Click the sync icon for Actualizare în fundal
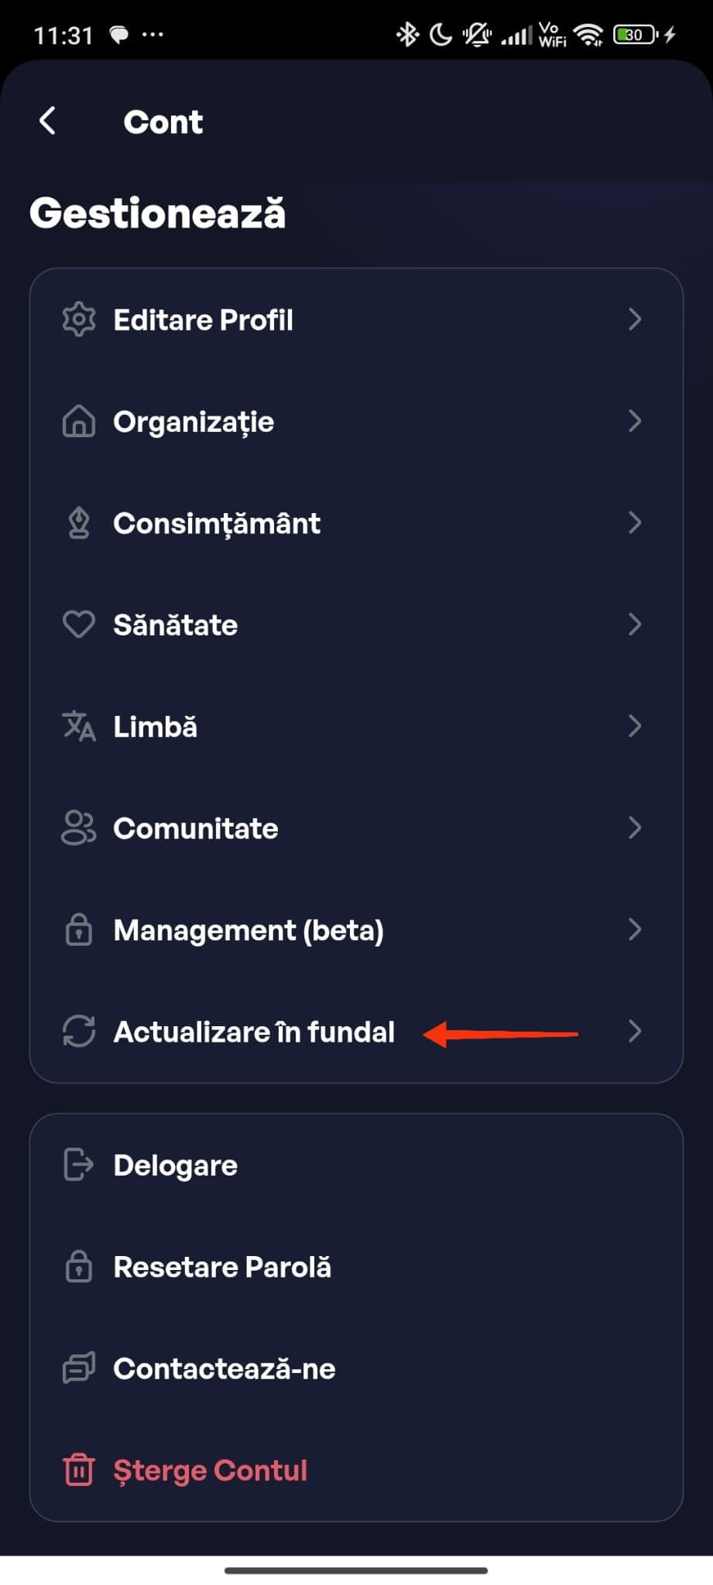713x1585 pixels. [x=78, y=1032]
